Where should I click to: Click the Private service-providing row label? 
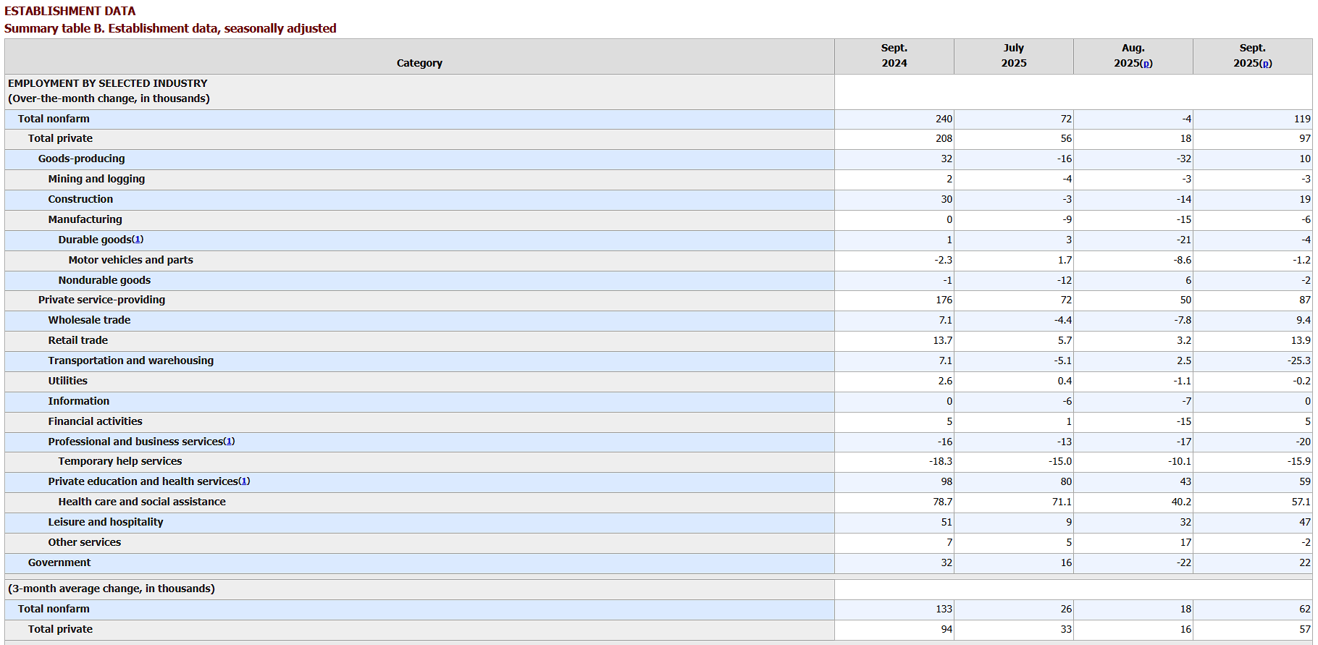pyautogui.click(x=101, y=300)
